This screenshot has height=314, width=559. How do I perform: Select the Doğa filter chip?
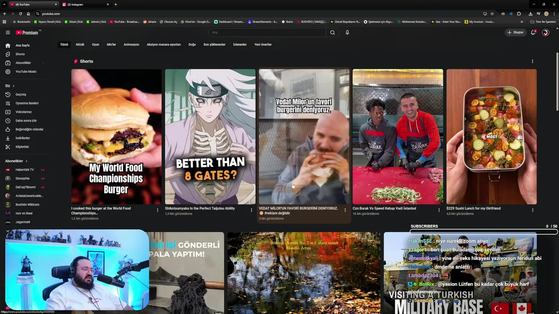[x=192, y=44]
